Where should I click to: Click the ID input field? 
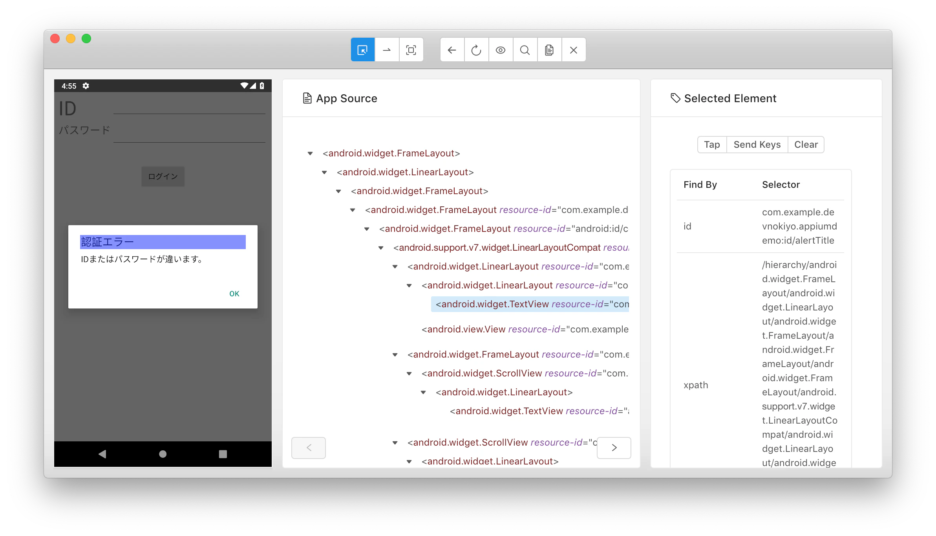pos(190,106)
